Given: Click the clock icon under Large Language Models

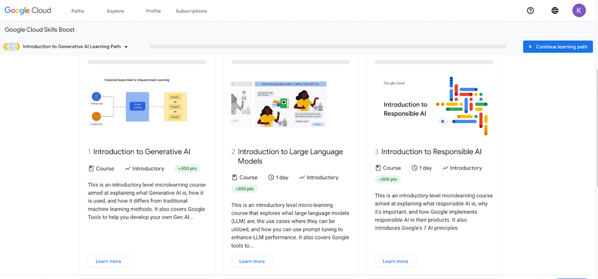Looking at the screenshot, I should coord(271,177).
